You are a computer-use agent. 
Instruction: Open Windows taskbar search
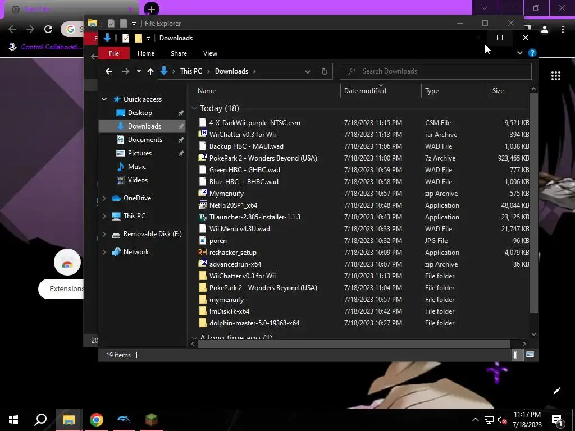(x=40, y=420)
